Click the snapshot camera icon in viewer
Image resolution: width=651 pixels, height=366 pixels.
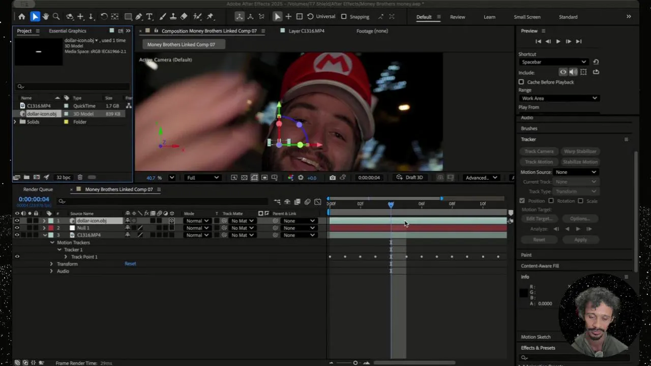[332, 177]
